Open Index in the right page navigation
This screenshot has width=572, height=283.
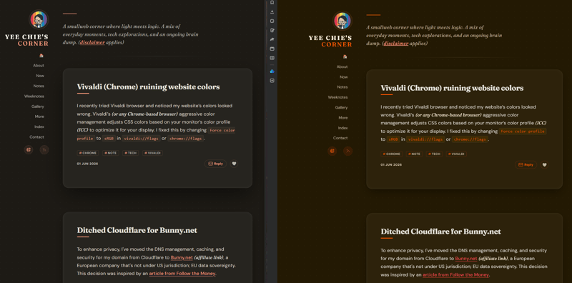point(343,128)
